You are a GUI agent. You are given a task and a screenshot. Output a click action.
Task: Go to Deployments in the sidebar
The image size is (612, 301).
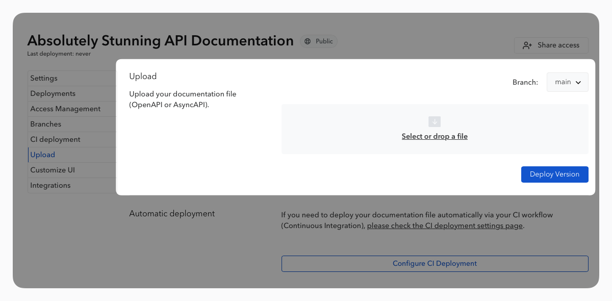click(x=53, y=93)
